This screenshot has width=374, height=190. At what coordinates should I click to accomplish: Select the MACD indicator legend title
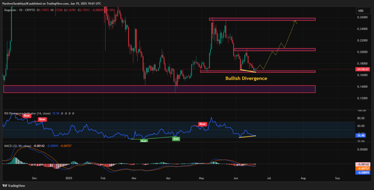(x=17, y=146)
